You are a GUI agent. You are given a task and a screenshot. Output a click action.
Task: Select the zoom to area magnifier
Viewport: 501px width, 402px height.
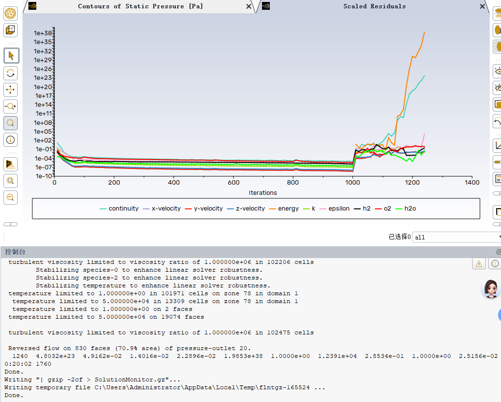[10, 123]
